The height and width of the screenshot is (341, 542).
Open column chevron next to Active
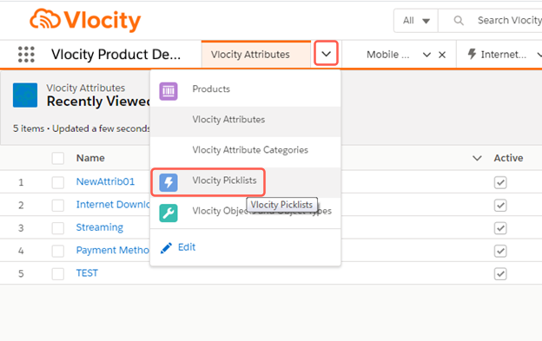point(477,159)
